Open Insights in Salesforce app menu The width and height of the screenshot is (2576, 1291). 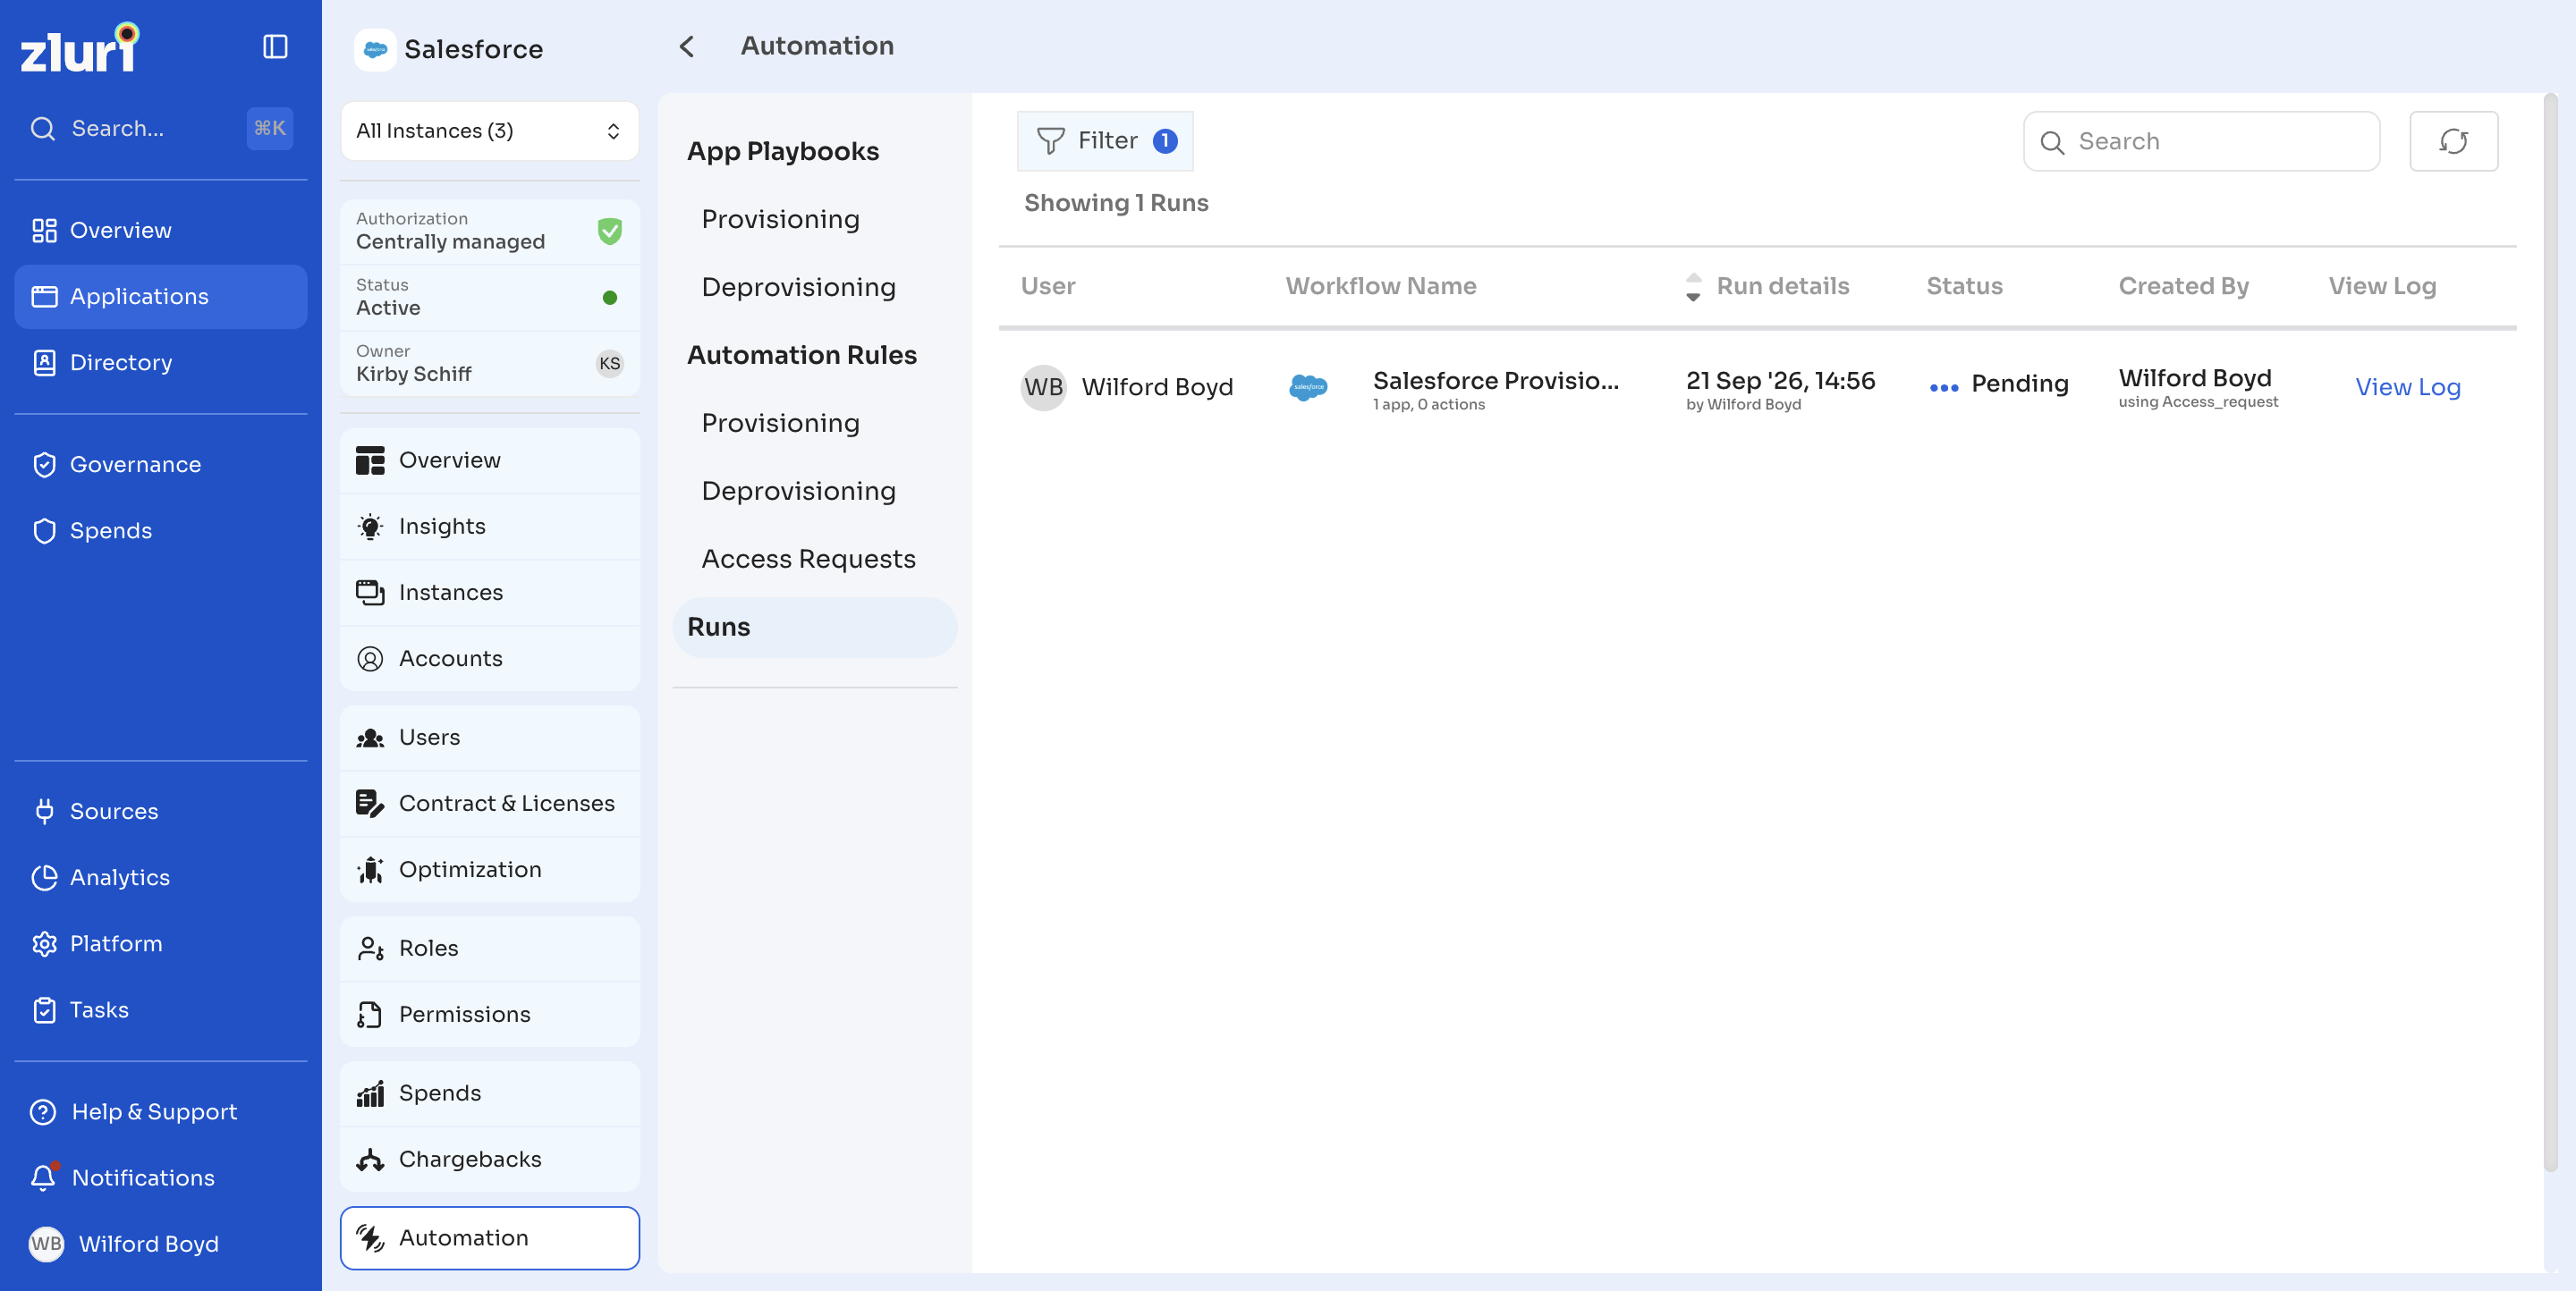pyautogui.click(x=489, y=527)
